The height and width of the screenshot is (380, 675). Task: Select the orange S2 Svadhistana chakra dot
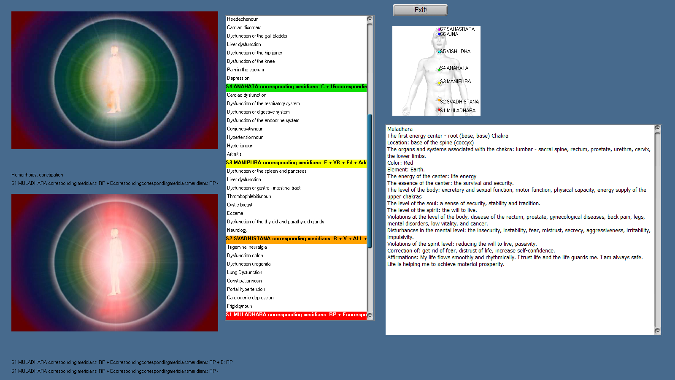coord(439,100)
